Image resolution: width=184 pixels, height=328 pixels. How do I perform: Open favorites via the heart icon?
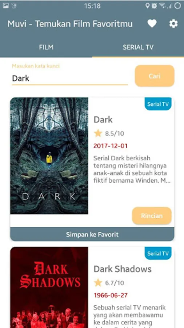point(152,24)
